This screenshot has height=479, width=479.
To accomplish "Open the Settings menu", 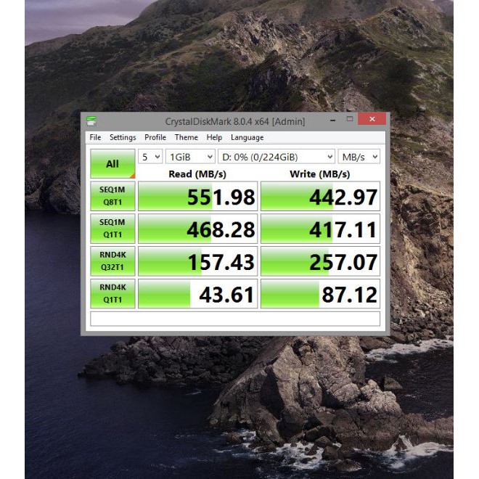I will [x=123, y=137].
